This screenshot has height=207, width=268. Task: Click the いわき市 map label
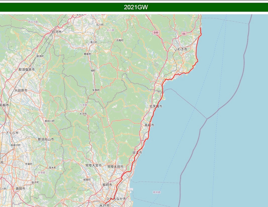coord(181,49)
